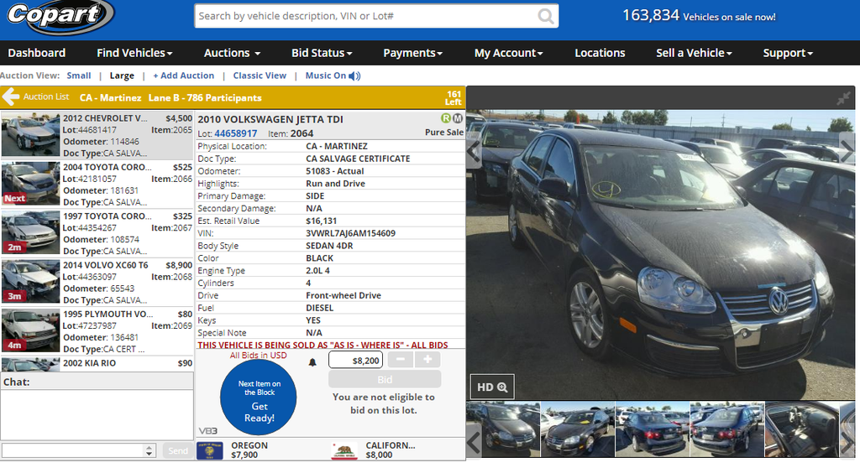
Task: Click the Oregon state flag icon
Action: [x=209, y=450]
